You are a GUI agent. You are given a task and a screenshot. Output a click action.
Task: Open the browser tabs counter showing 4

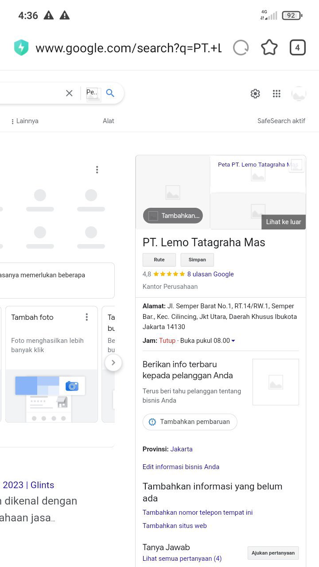pyautogui.click(x=297, y=47)
